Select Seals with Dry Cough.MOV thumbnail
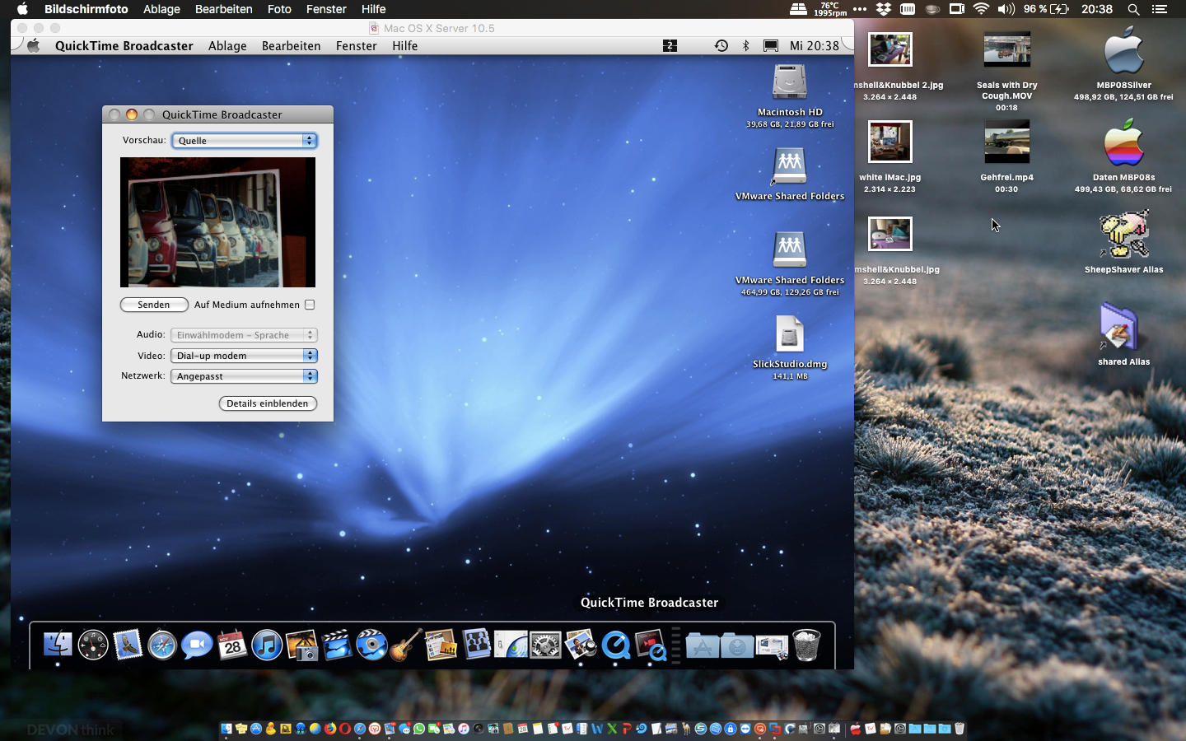 (1006, 49)
